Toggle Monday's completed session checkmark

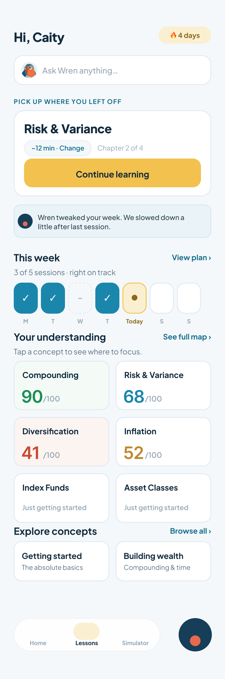(x=26, y=298)
